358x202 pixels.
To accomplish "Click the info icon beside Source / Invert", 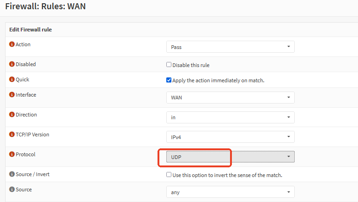I will point(12,174).
